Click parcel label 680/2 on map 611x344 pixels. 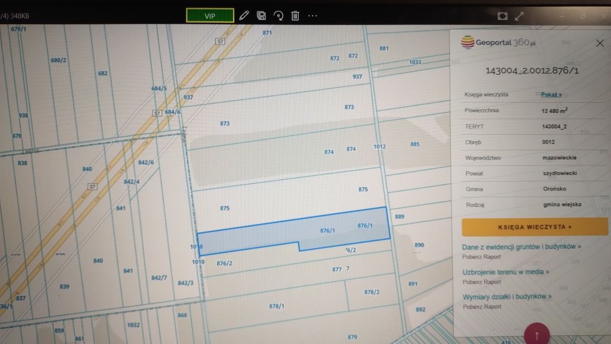58,60
